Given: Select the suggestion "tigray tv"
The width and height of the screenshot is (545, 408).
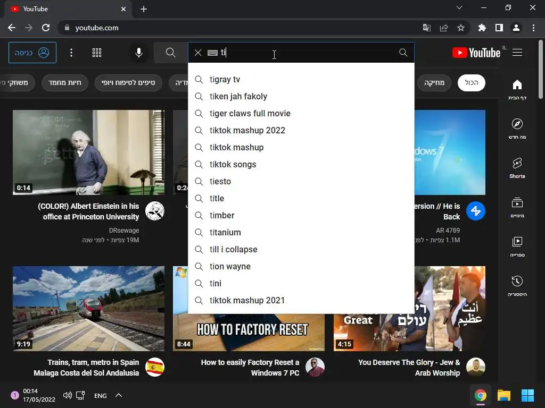Looking at the screenshot, I should point(301,80).
